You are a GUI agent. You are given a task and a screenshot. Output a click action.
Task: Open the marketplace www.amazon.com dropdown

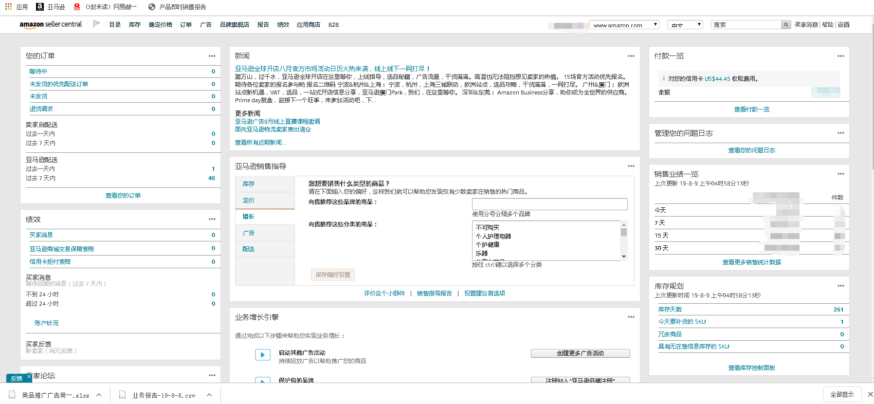click(x=624, y=25)
